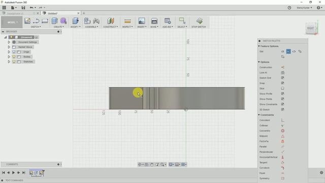Click the purple Create Form icon
Viewport: 325px width, 183px height.
coord(63,21)
